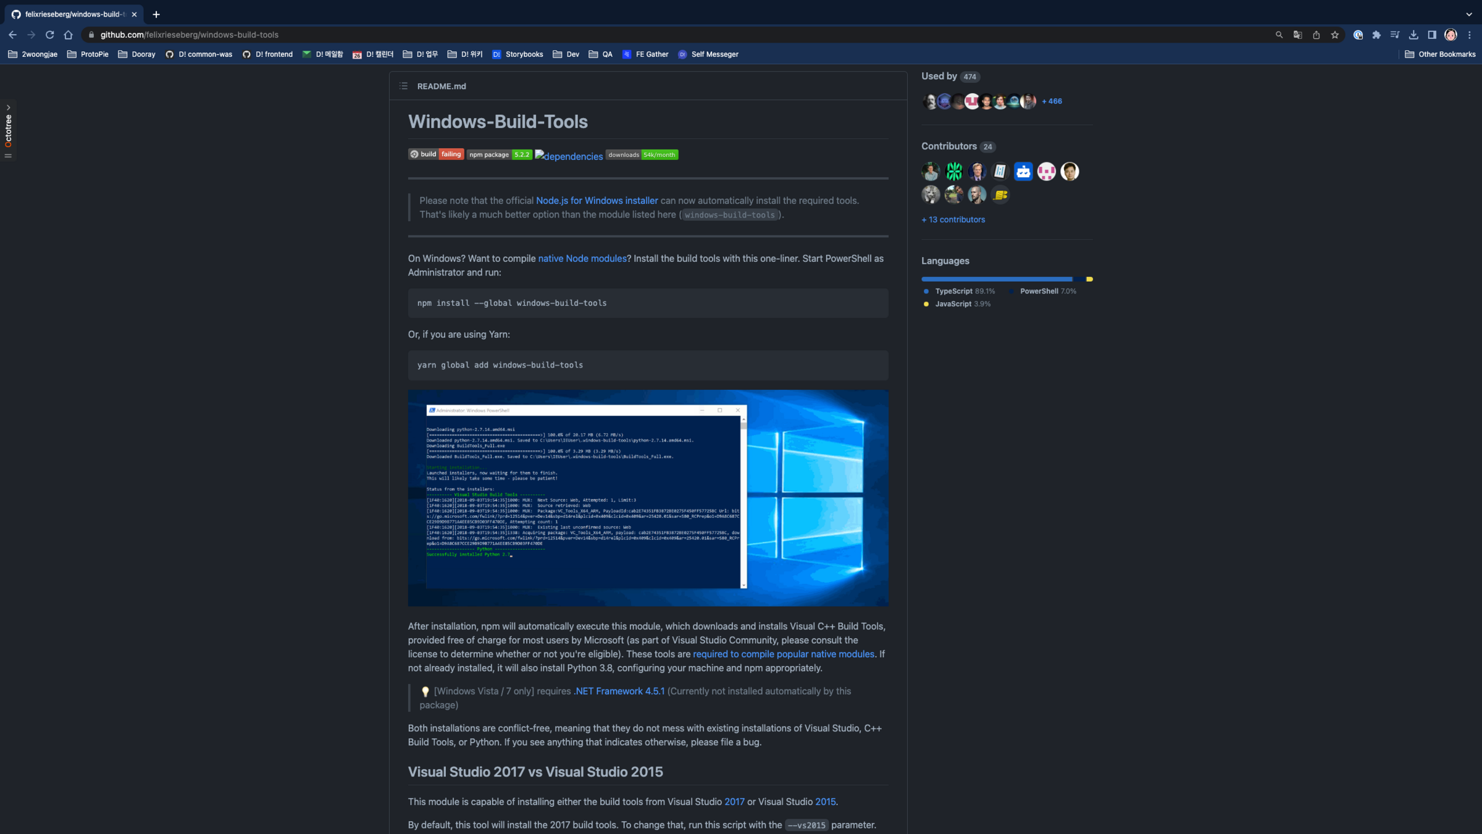Open Chrome's three-dot menu
The height and width of the screenshot is (834, 1482).
(x=1470, y=35)
